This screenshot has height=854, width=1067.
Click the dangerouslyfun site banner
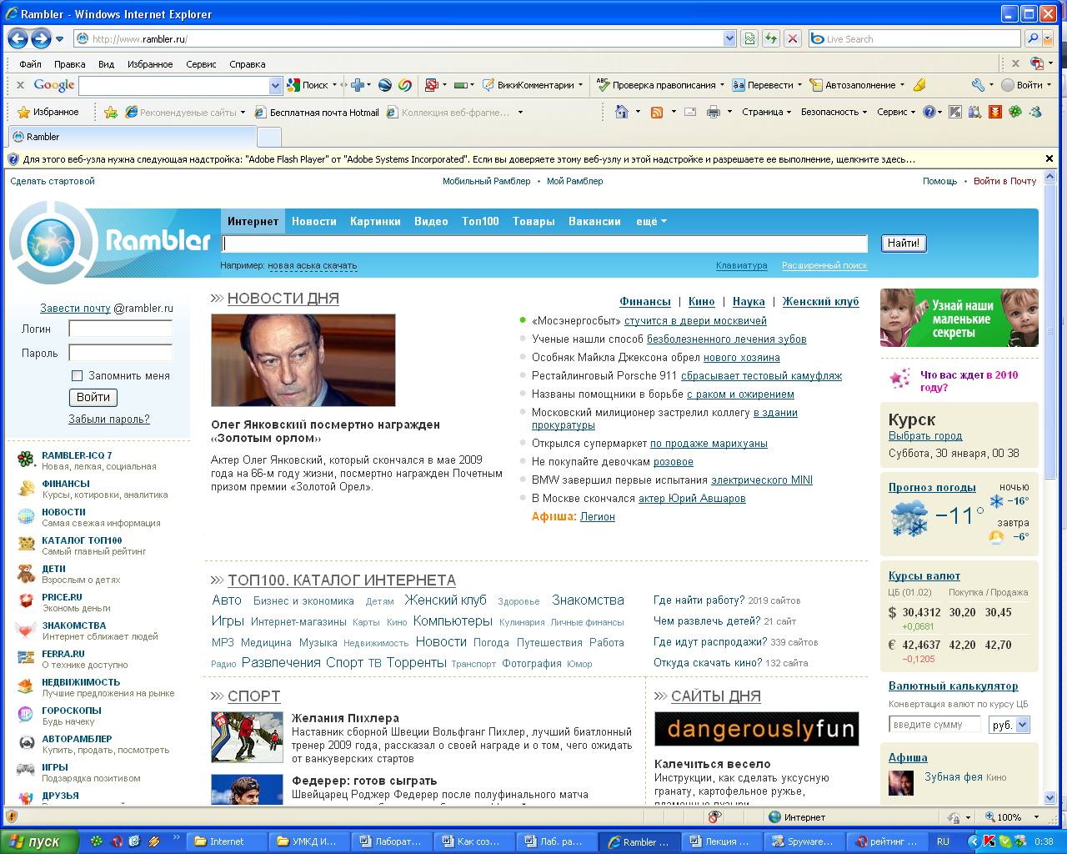point(757,729)
